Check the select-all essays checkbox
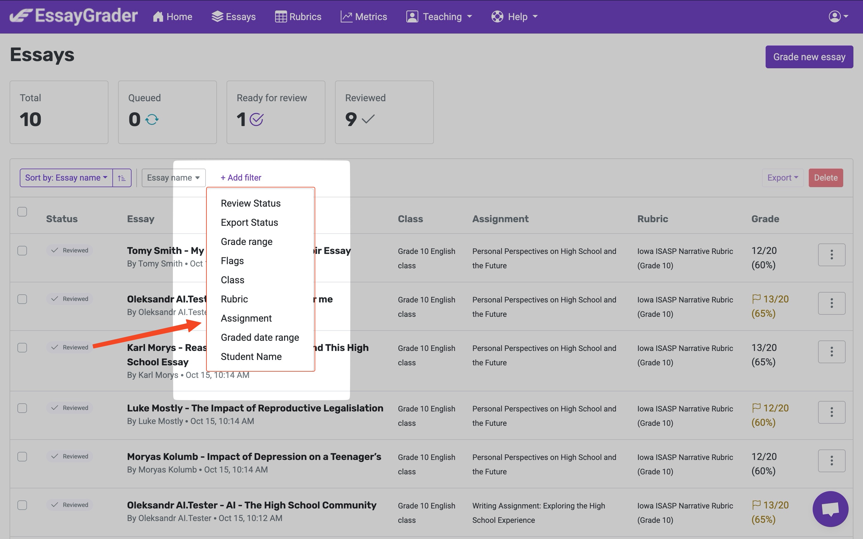 [22, 212]
